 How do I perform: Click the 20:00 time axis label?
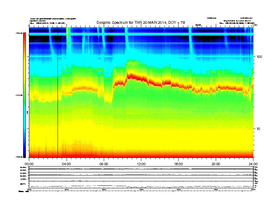coord(216,164)
